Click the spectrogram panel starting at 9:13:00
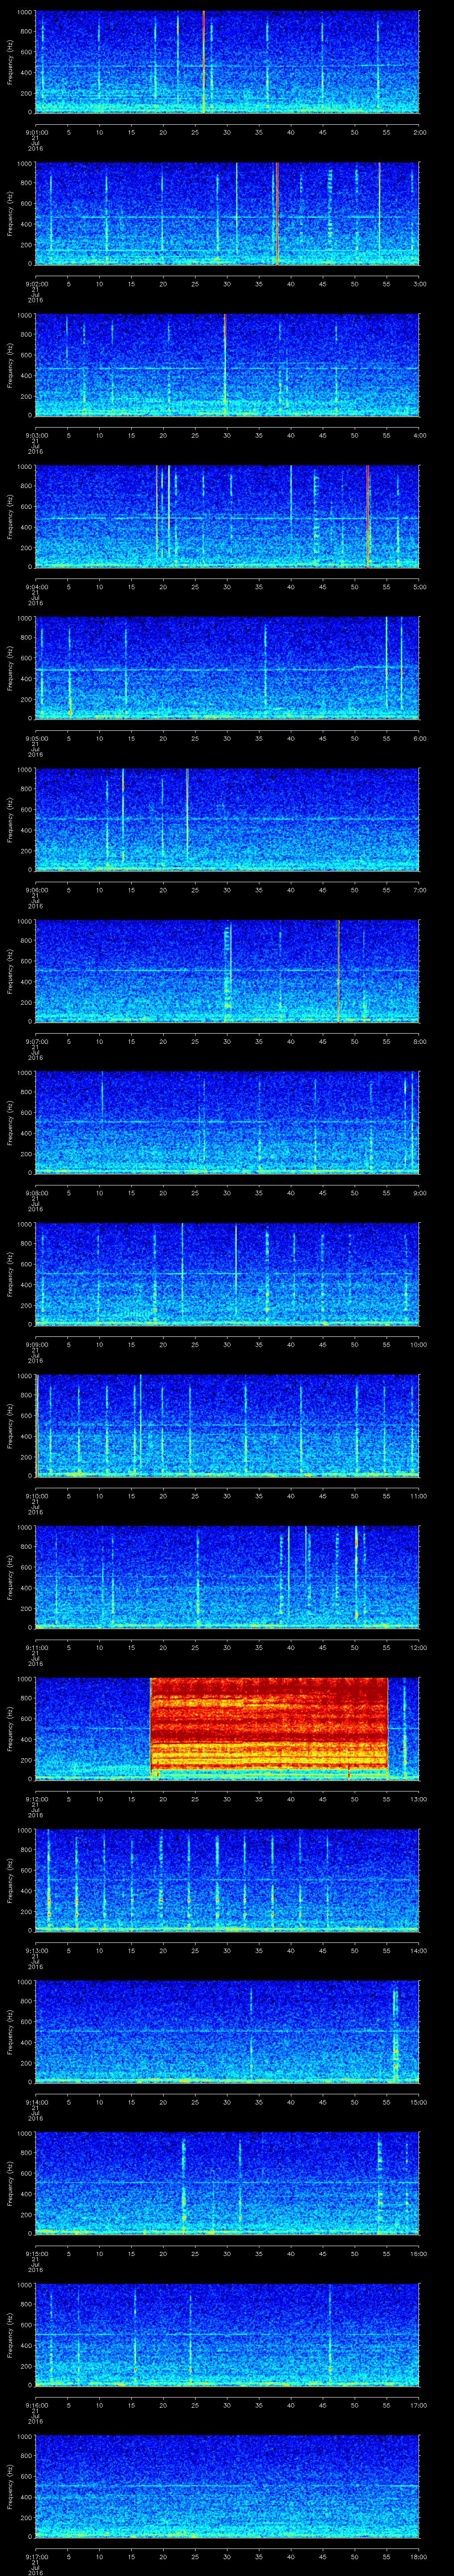This screenshot has width=454, height=2576. tap(227, 1880)
